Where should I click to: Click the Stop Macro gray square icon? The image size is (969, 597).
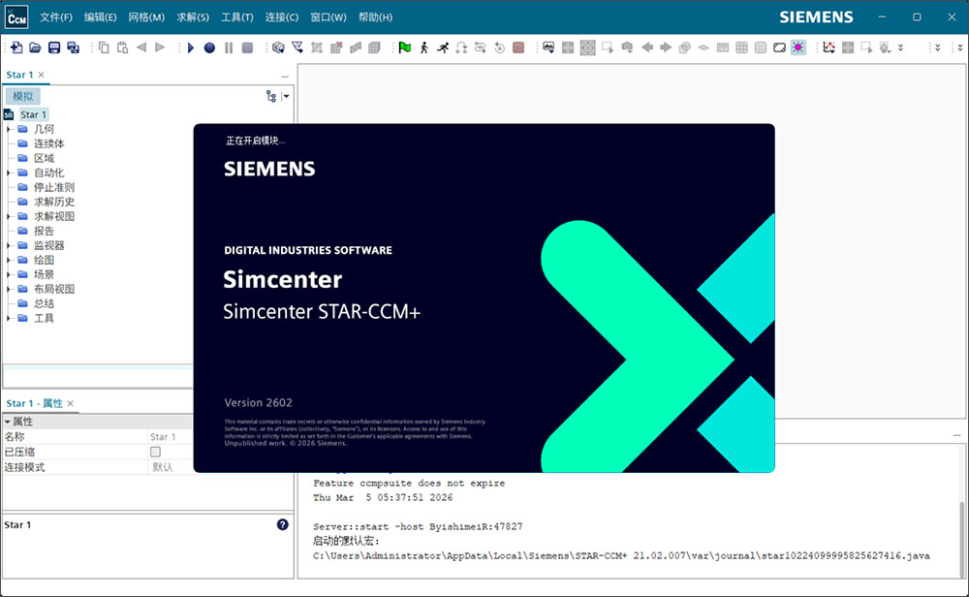[x=247, y=47]
